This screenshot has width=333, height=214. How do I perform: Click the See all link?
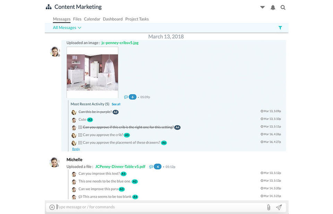tap(116, 104)
